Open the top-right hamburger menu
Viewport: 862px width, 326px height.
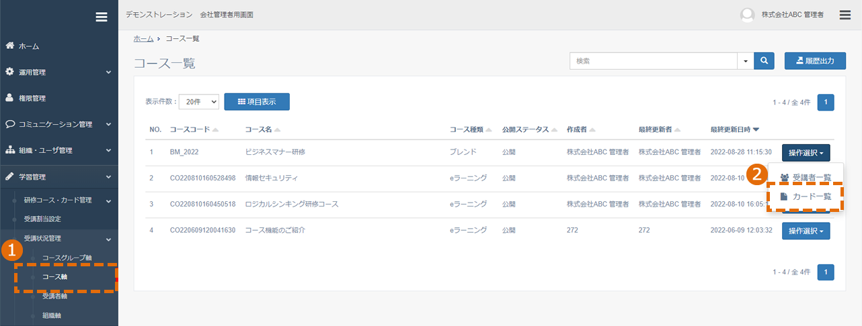pos(845,15)
